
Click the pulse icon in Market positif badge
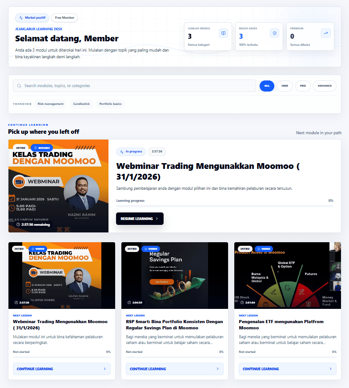coord(21,18)
